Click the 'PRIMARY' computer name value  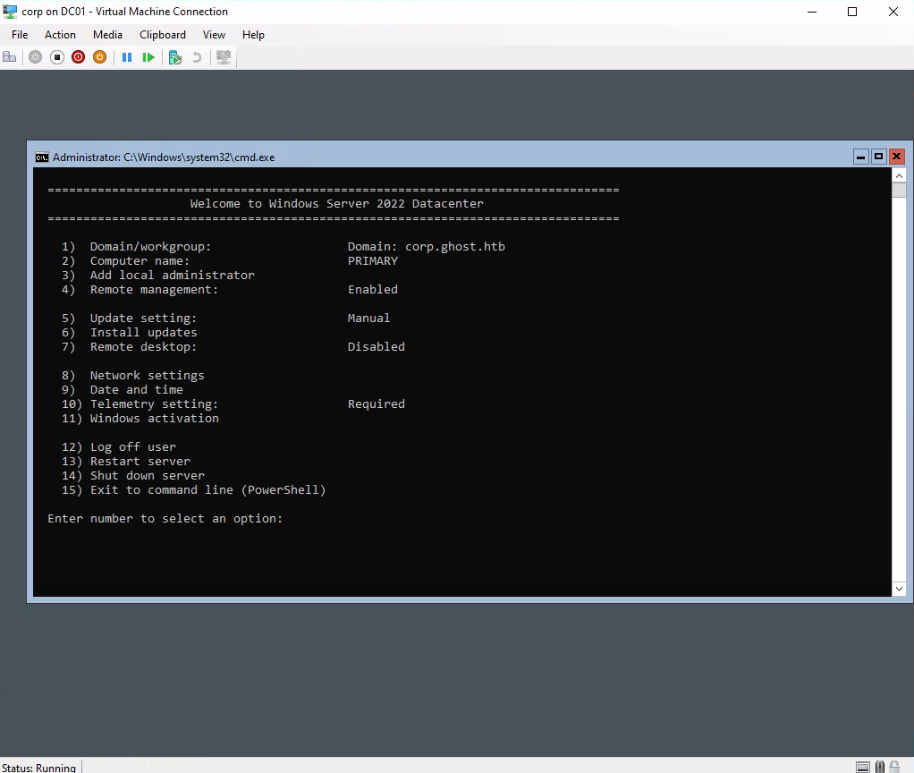click(372, 260)
